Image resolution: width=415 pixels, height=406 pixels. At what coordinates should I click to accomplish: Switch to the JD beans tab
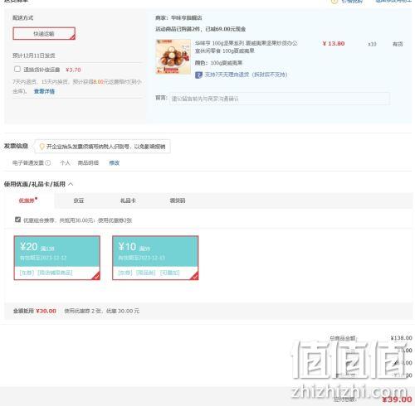79,201
